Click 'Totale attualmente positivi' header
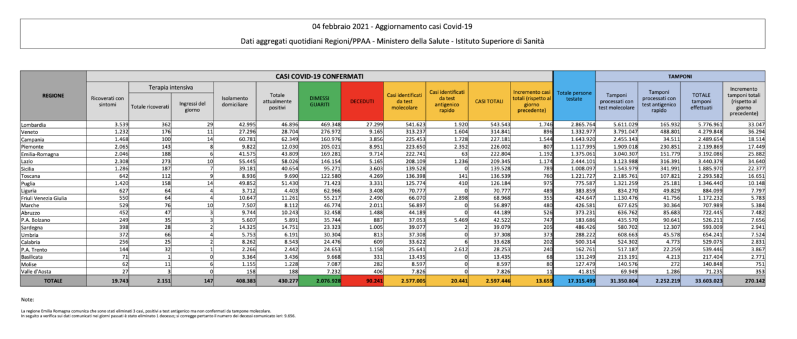 tap(276, 100)
